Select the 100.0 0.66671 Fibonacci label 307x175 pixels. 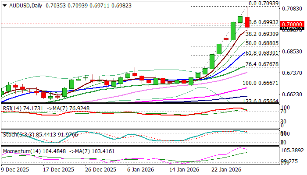coord(261,83)
